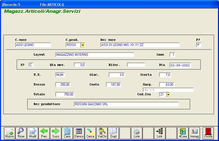This screenshot has height=141, width=219.
Task: Go to next record with Succ arrow
Action: [x=56, y=133]
